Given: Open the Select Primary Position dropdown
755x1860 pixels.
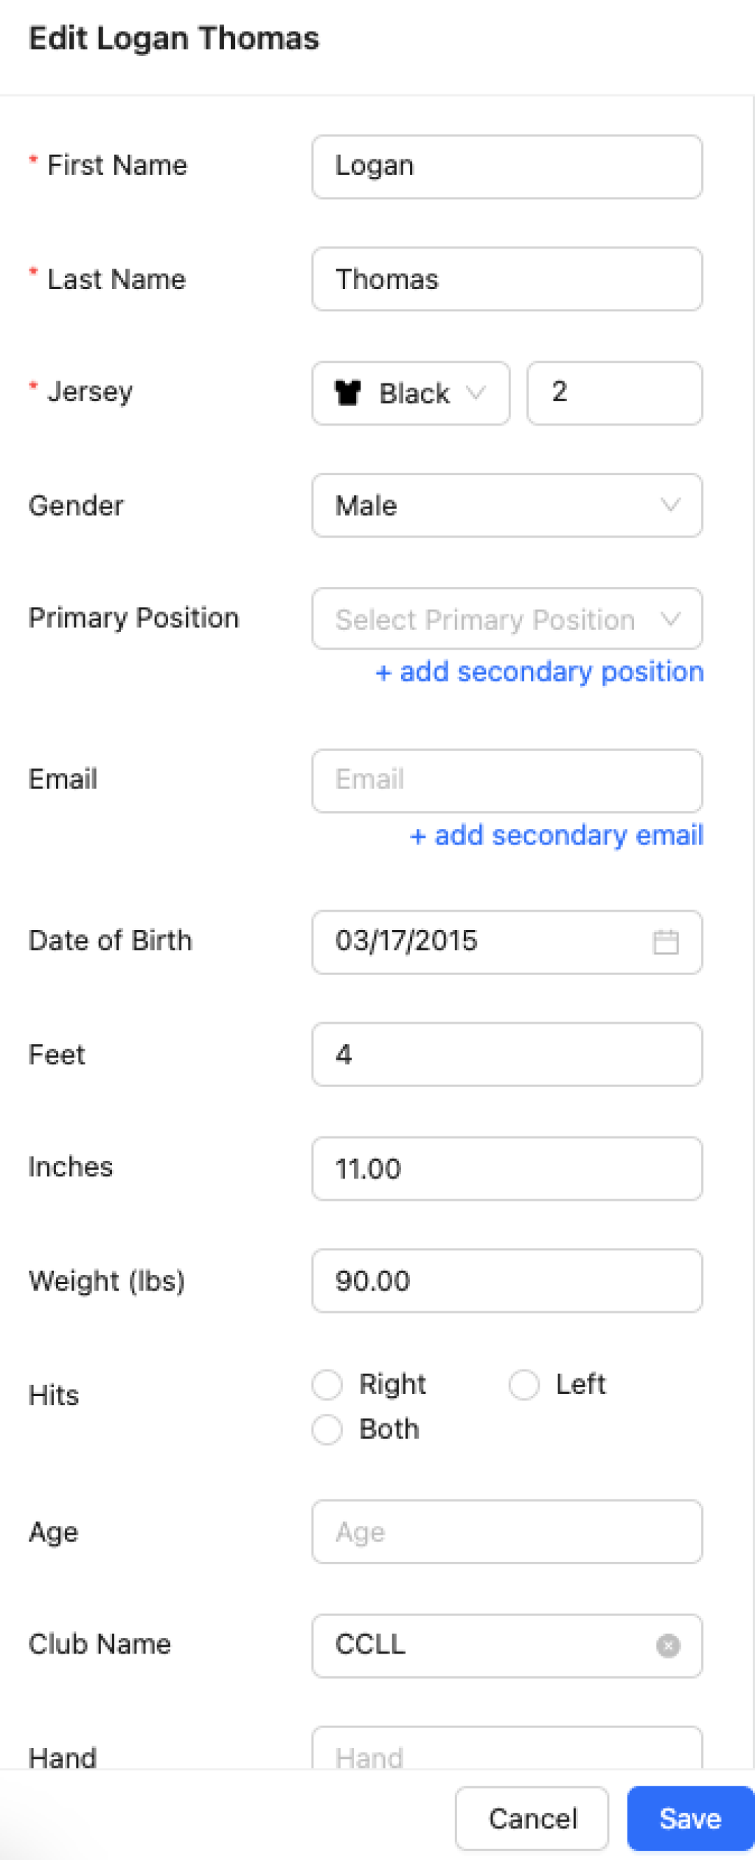Looking at the screenshot, I should (x=507, y=620).
